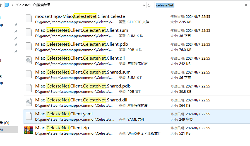Screen dimensions: 250x146
Task: Open the address bar history dropdown
Action: (144, 5)
